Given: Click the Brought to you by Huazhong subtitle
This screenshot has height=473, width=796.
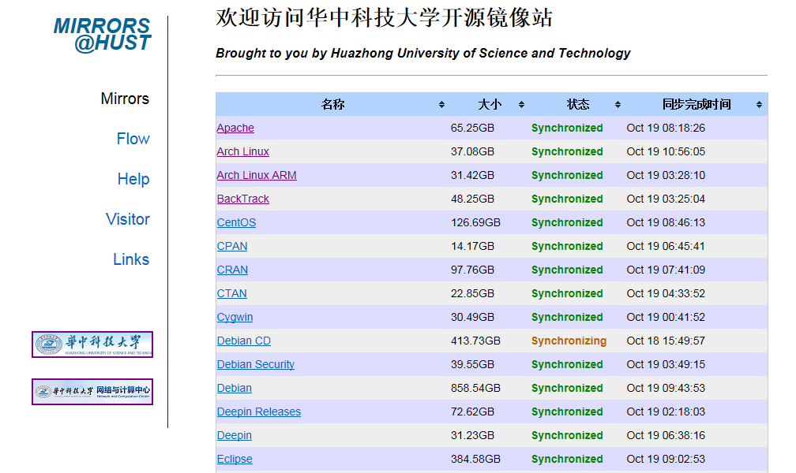Looking at the screenshot, I should point(423,54).
